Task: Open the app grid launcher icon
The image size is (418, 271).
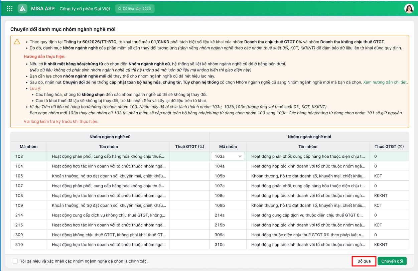Action: [10, 9]
